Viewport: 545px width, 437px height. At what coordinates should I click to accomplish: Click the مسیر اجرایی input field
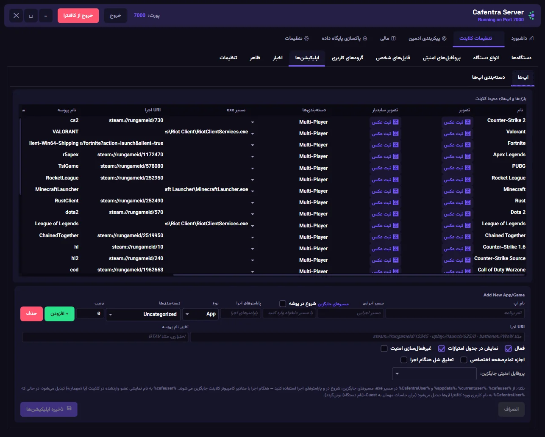[351, 313]
